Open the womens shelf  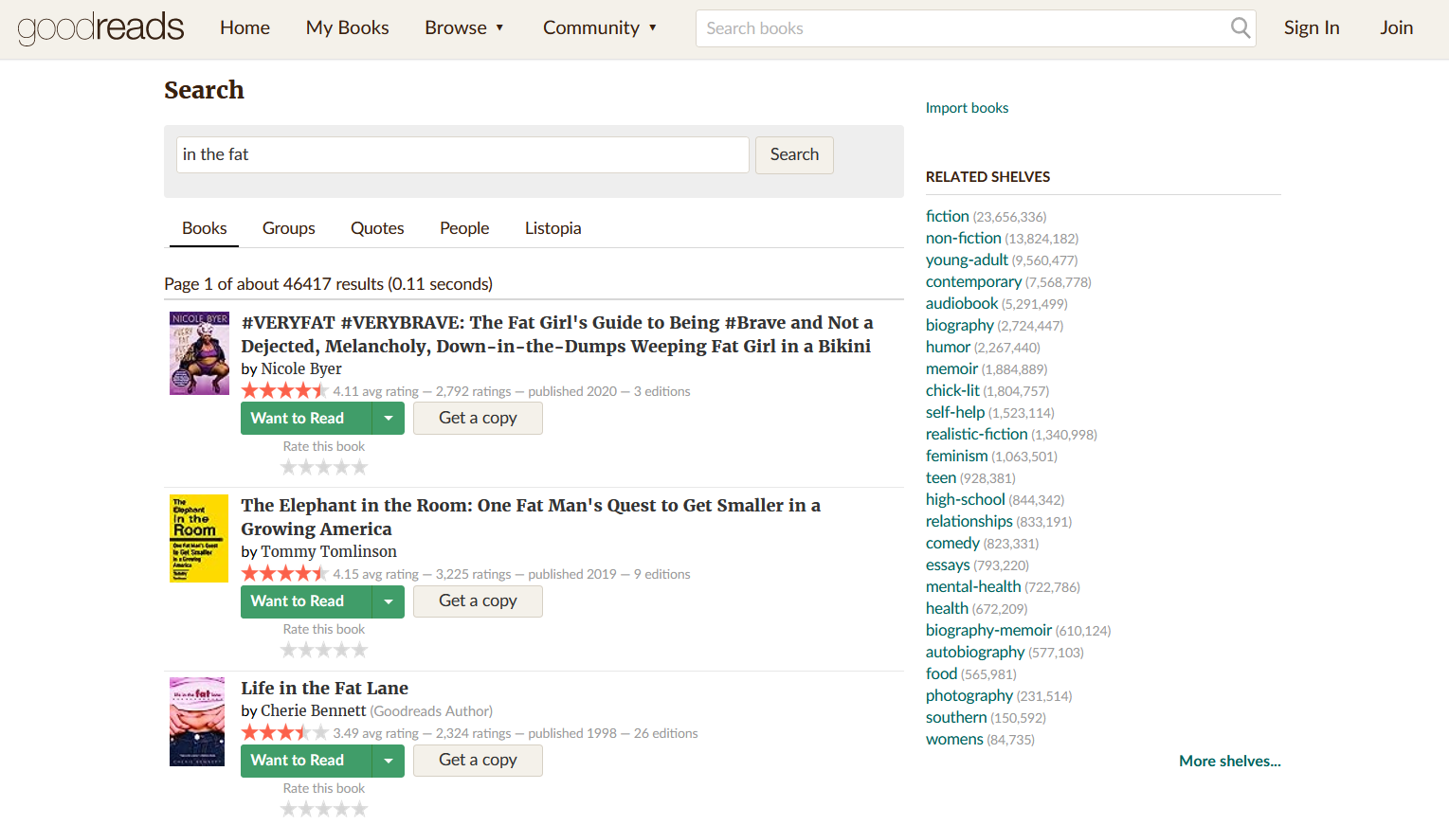[954, 740]
